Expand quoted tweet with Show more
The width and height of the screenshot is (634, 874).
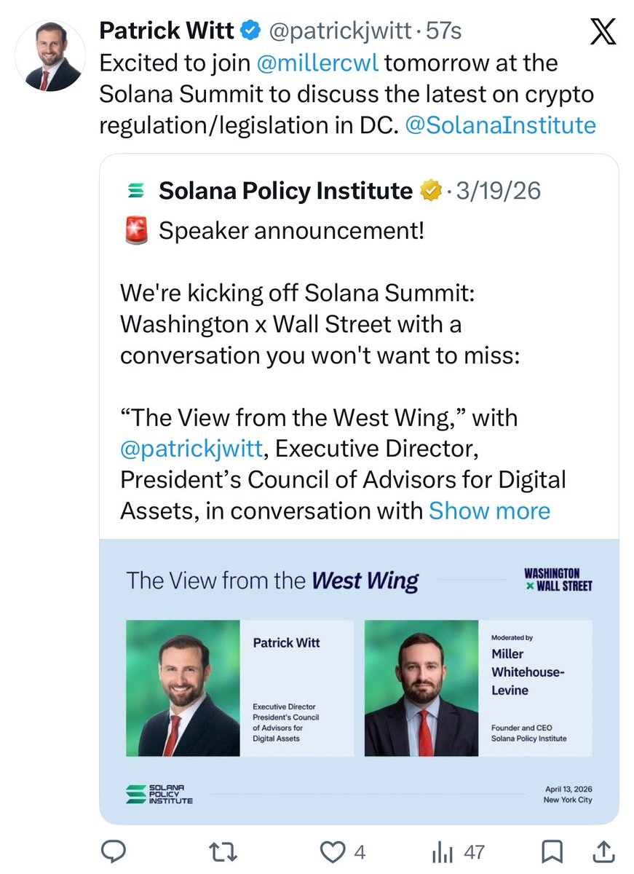(x=489, y=511)
